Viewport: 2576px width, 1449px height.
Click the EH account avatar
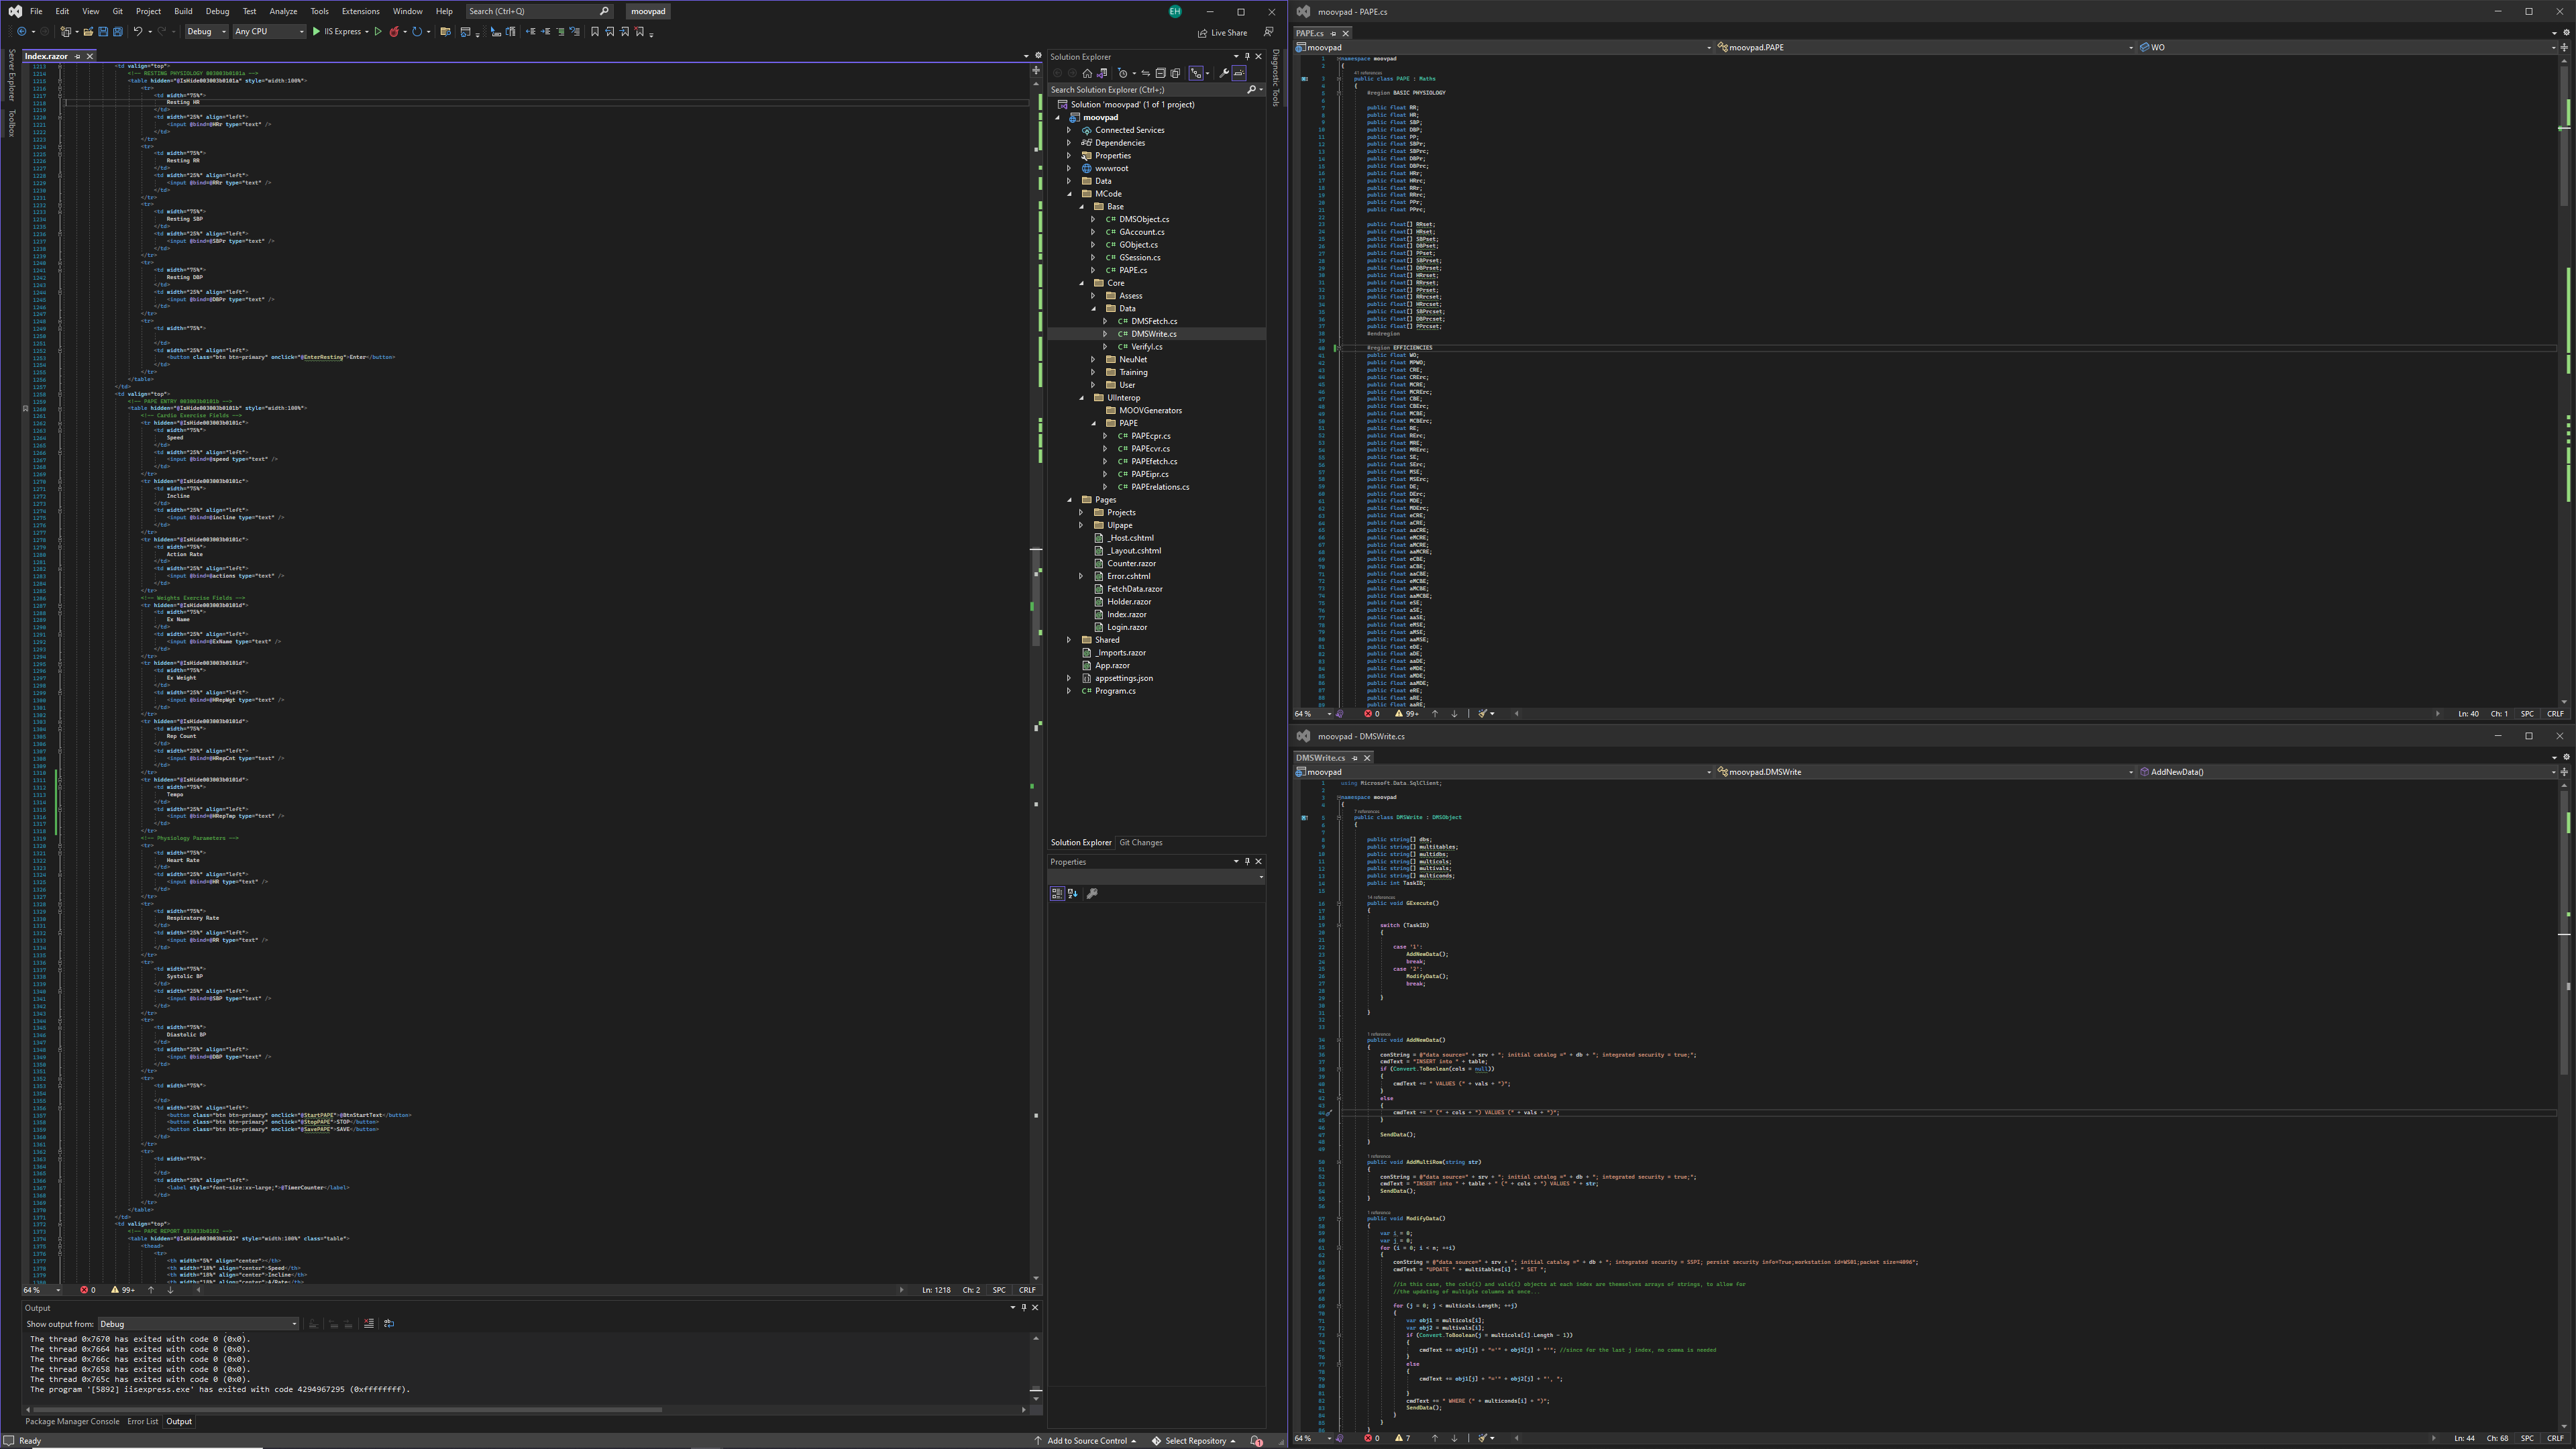[x=1175, y=11]
